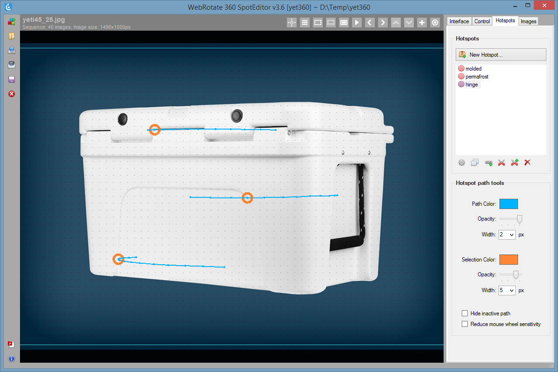Screen dimensions: 558x372
Task: Select the permafrost hotspot in list
Action: [x=473, y=77]
